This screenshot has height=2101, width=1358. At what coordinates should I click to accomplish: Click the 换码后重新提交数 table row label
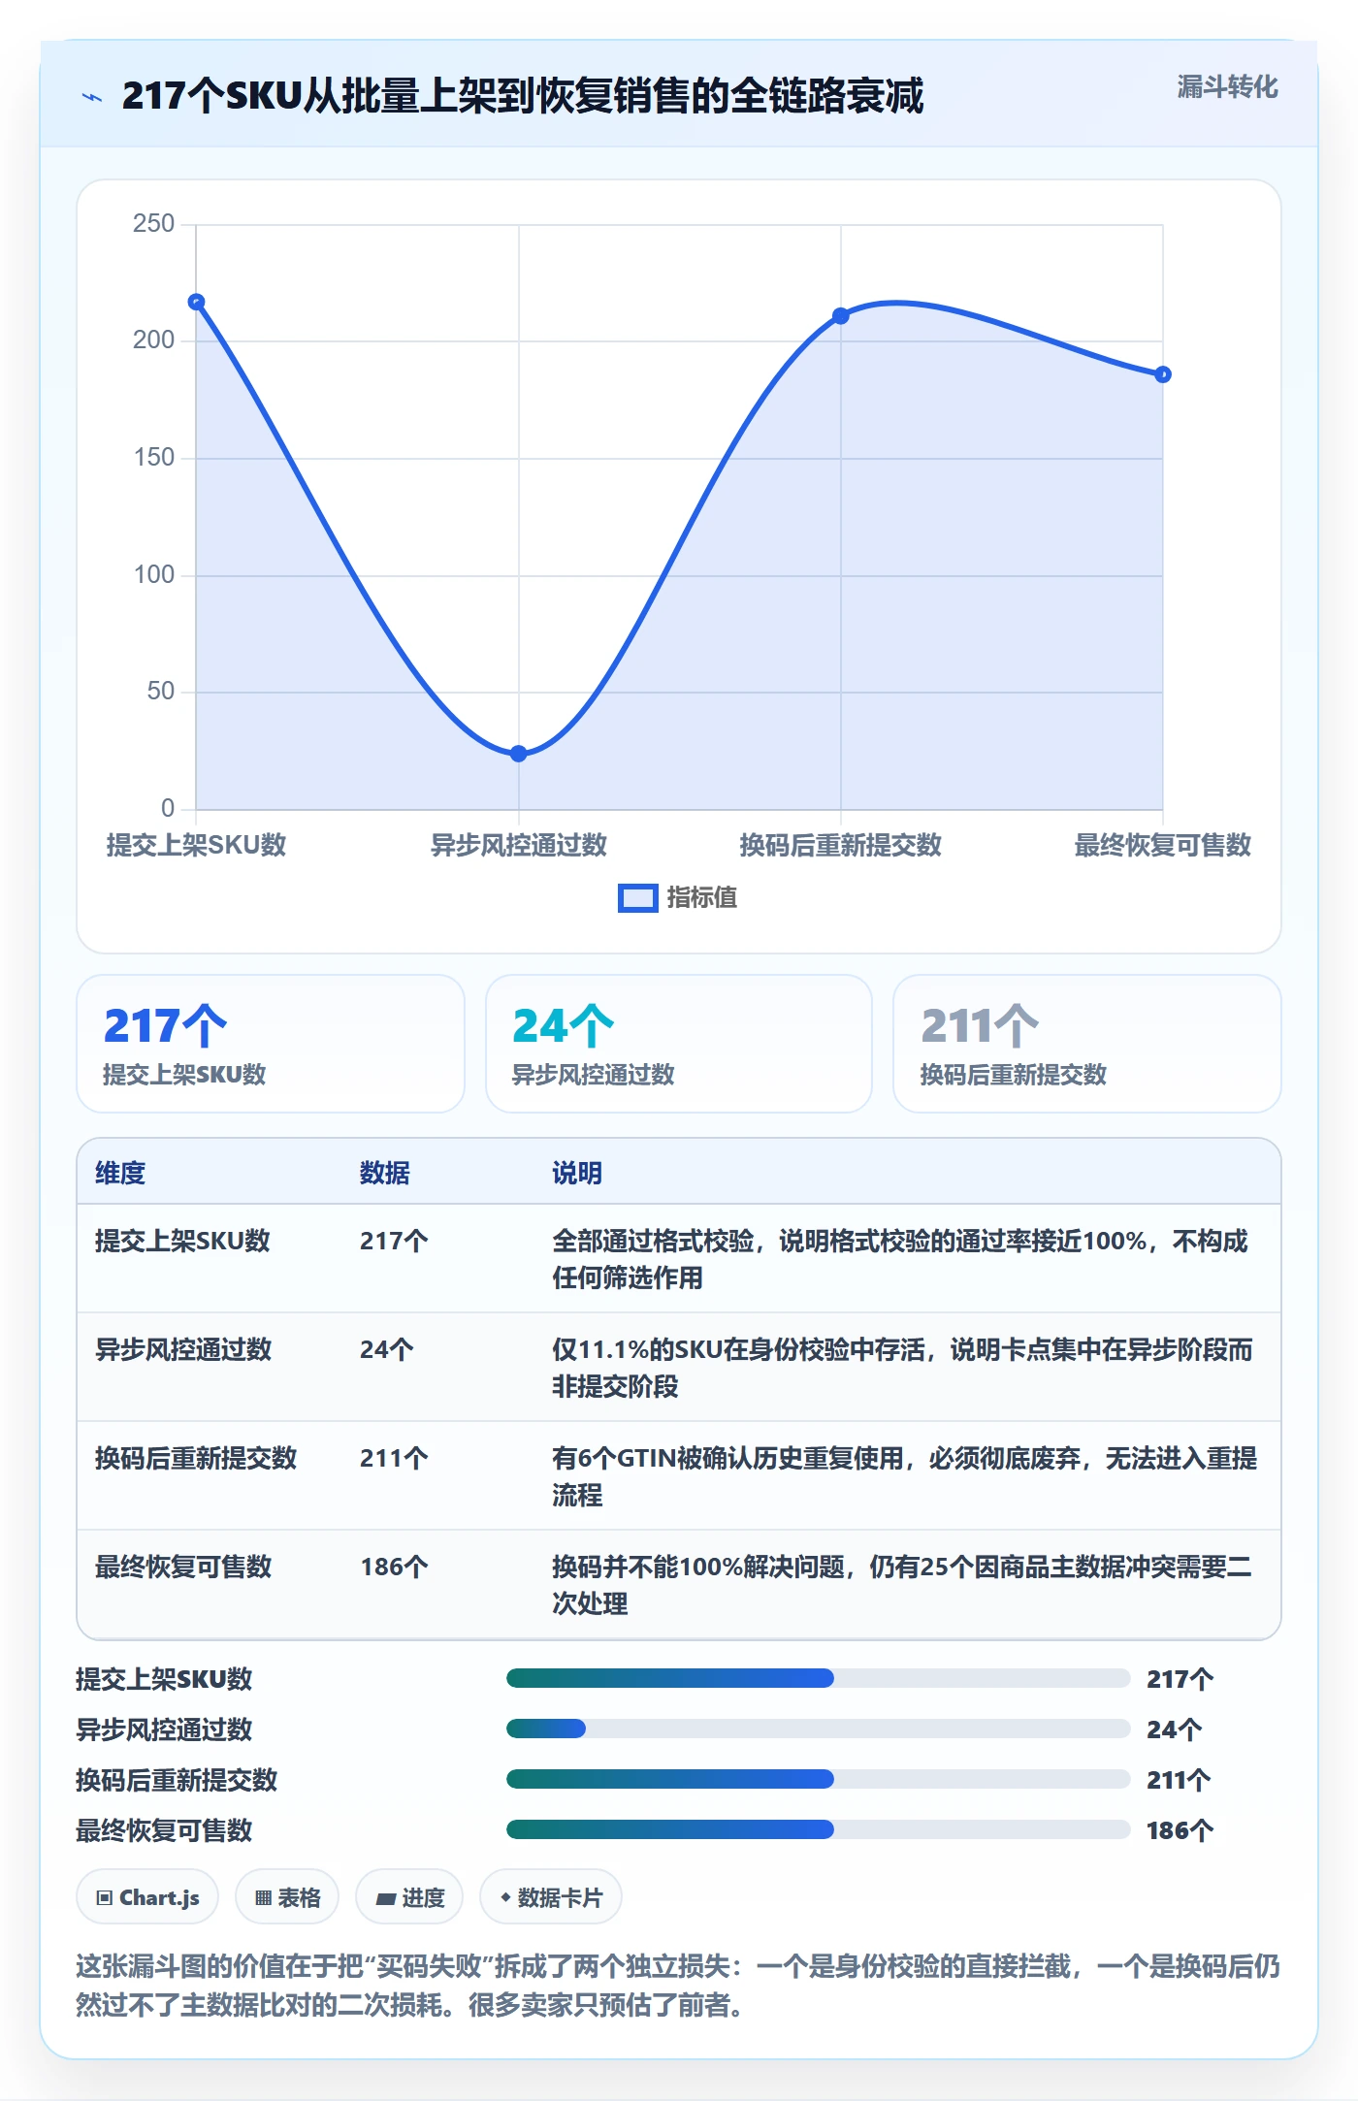click(196, 1458)
